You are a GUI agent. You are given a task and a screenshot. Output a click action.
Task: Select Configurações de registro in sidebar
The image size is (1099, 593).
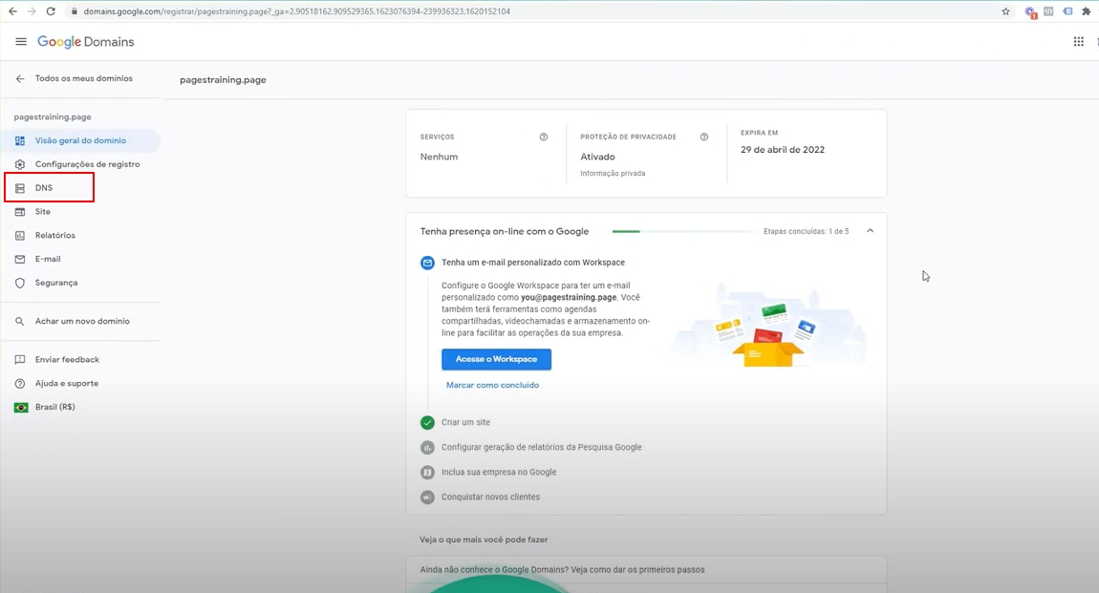[87, 164]
